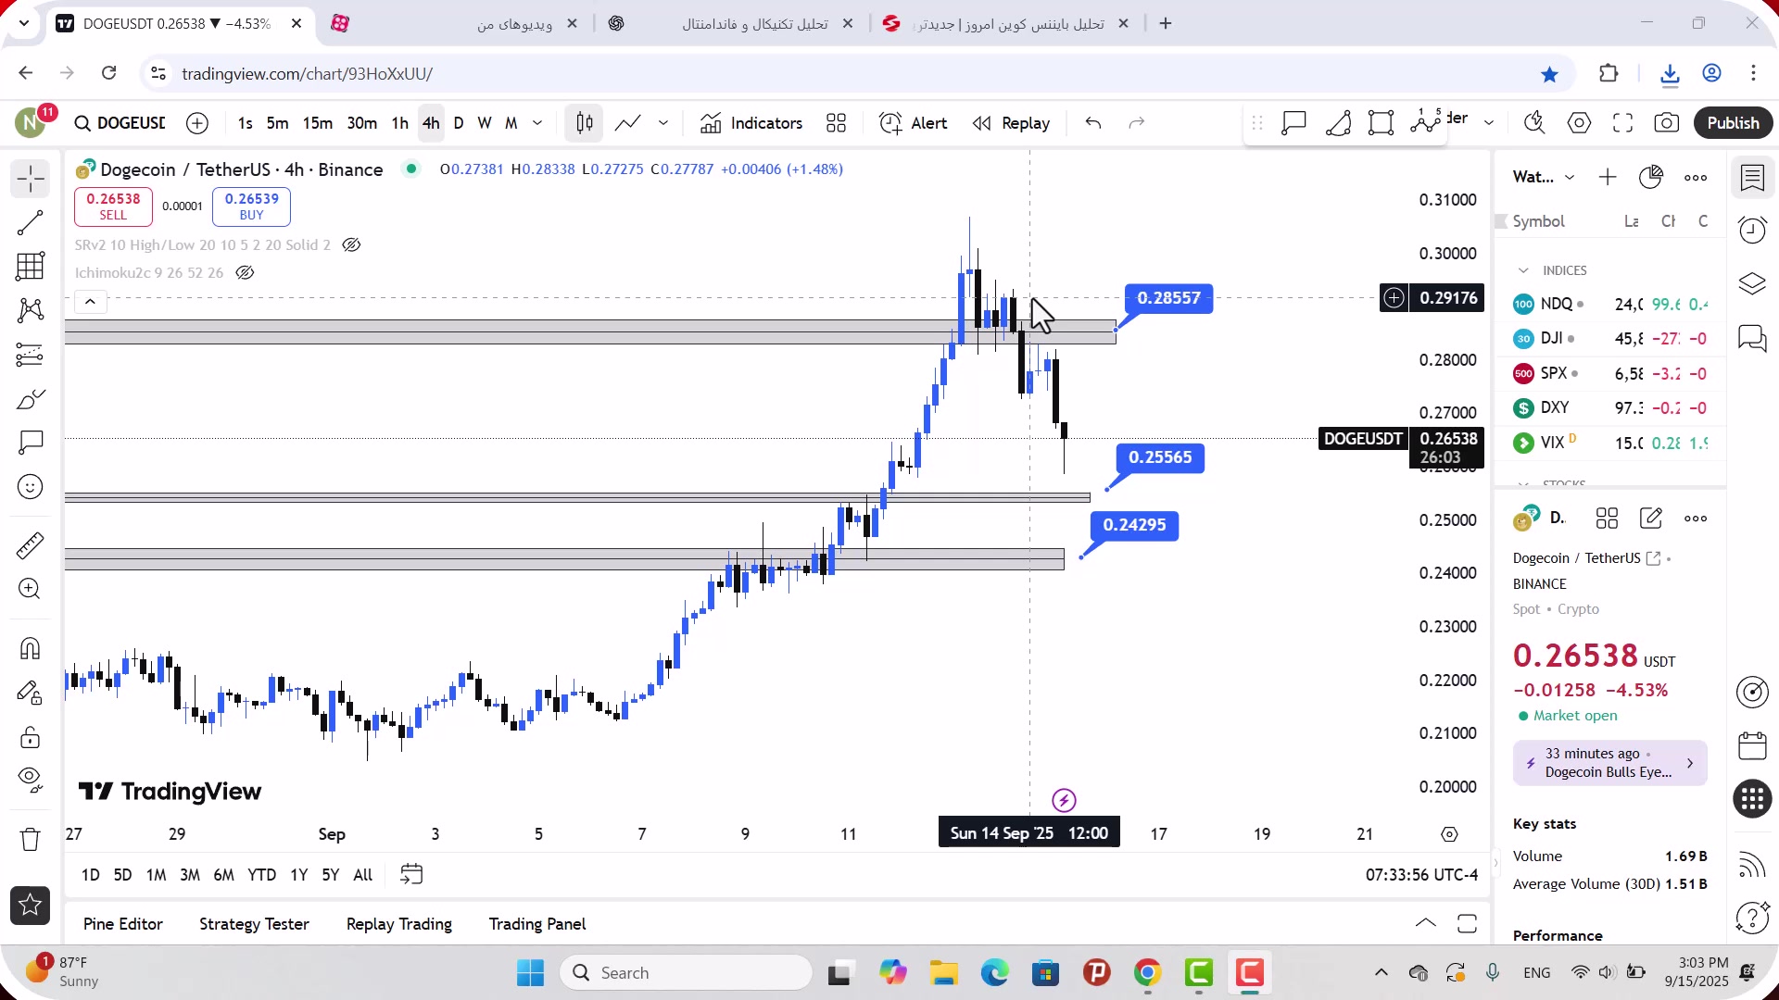Screen dimensions: 1779x1000
Task: Click the 0.26539 BUY button
Action: tap(251, 206)
